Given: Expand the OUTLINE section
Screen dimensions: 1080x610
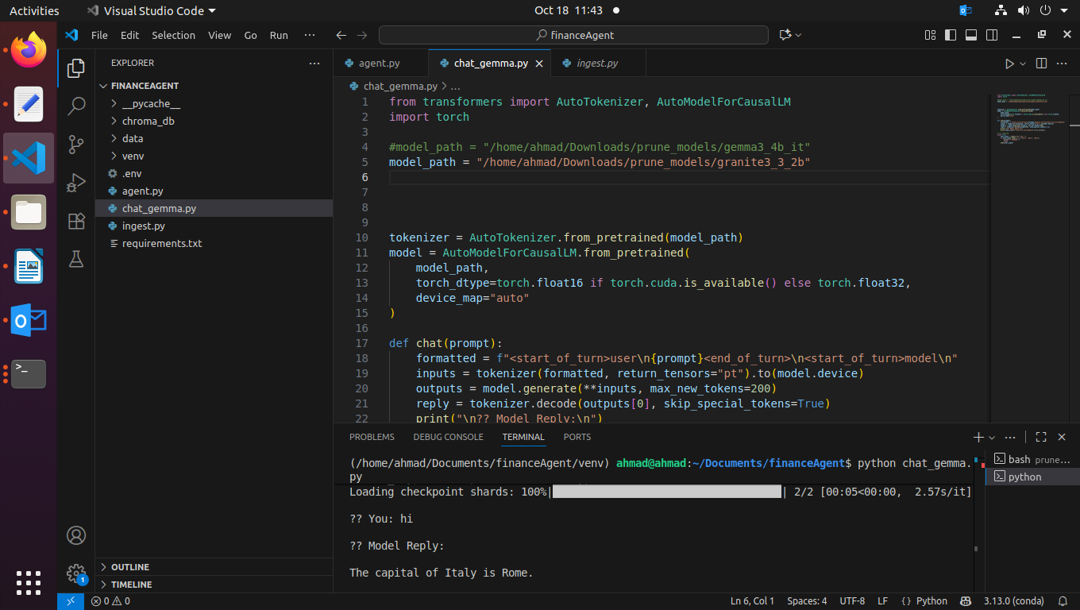Looking at the screenshot, I should click(130, 567).
